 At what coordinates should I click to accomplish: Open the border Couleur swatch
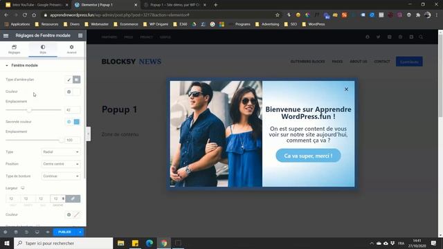click(x=77, y=215)
